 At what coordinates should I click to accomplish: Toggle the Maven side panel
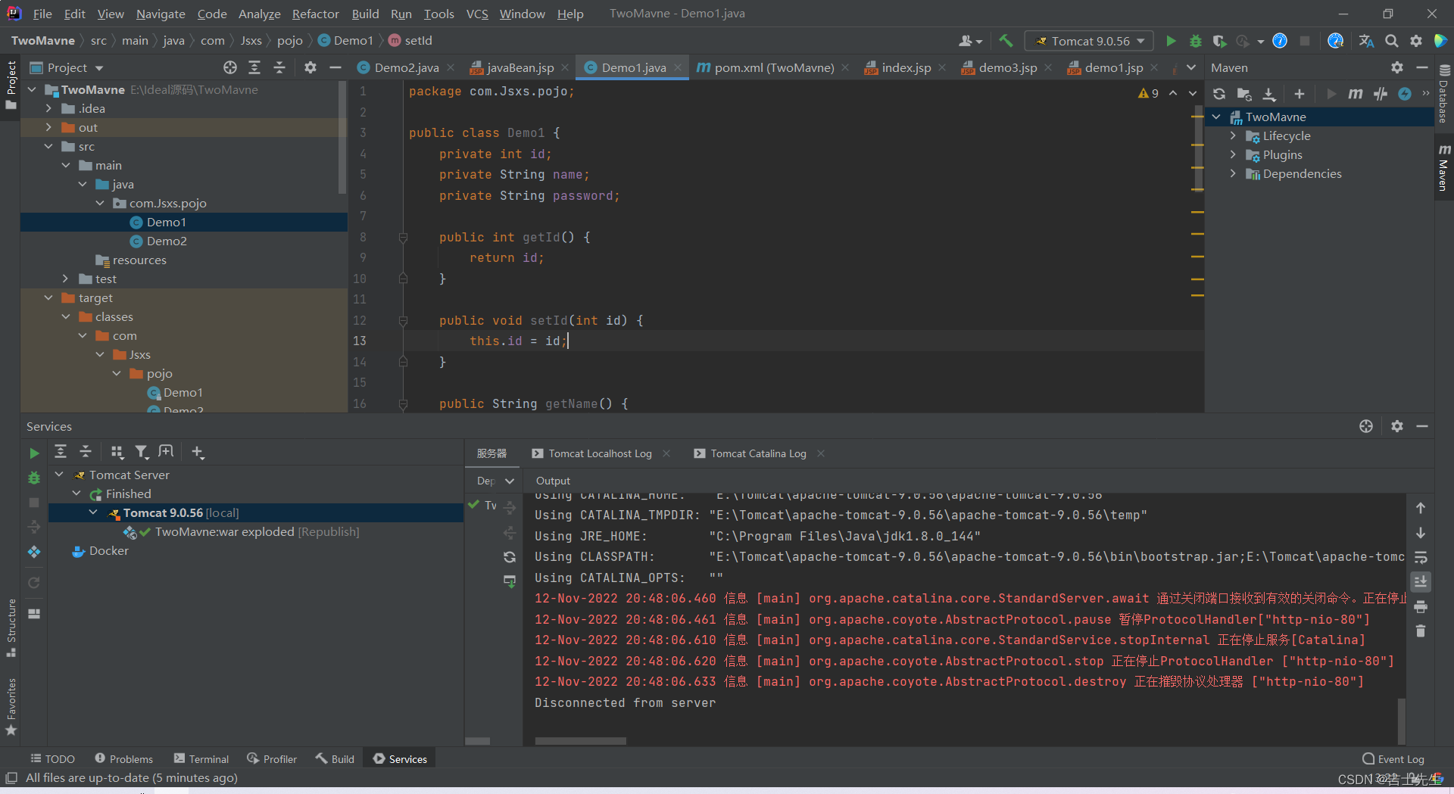[1443, 167]
